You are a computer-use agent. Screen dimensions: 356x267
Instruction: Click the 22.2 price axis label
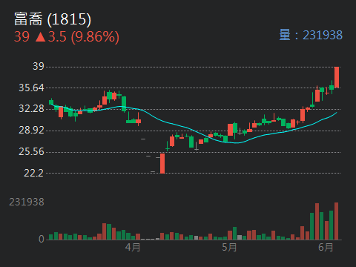(34, 173)
